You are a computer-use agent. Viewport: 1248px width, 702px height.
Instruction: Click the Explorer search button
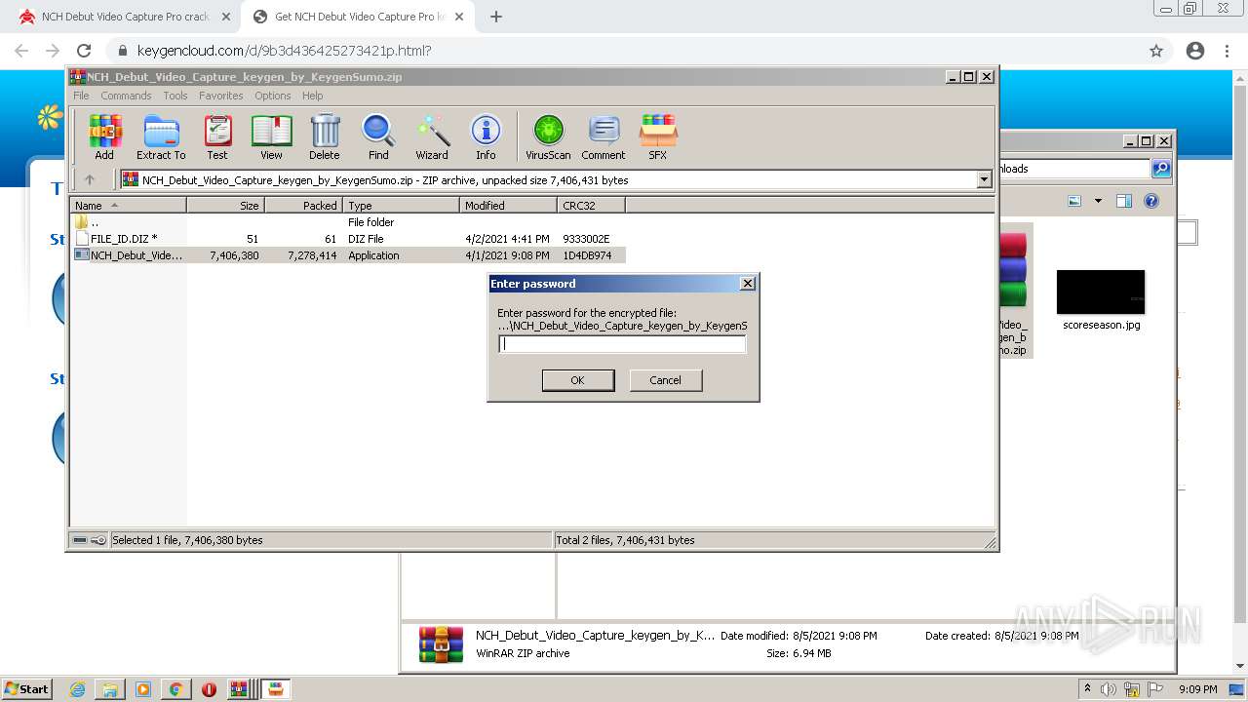point(1161,169)
